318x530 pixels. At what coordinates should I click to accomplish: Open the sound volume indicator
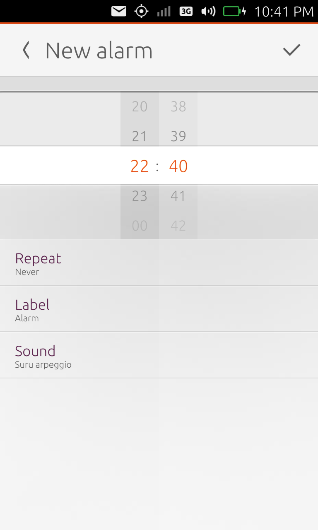pos(208,12)
